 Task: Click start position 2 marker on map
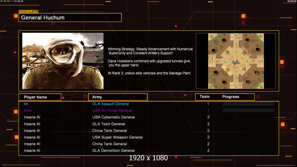tap(257, 72)
